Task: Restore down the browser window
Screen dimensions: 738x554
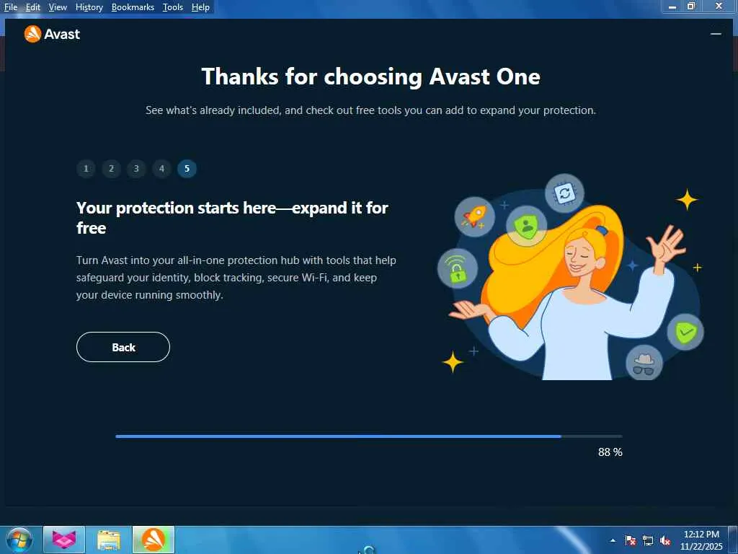Action: click(690, 6)
